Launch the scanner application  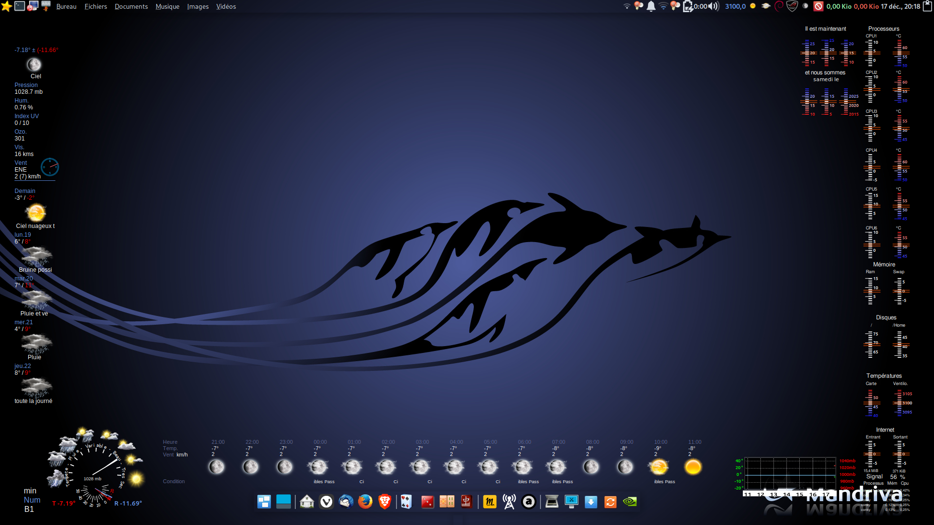tap(552, 501)
